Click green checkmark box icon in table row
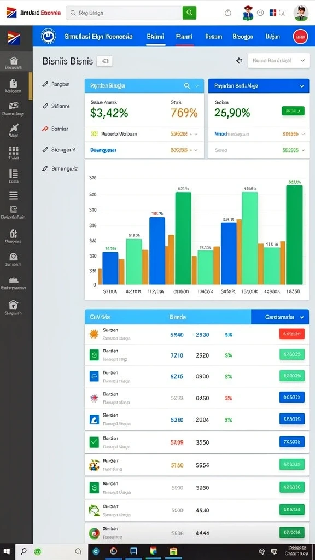This screenshot has width=315, height=560. (x=94, y=442)
